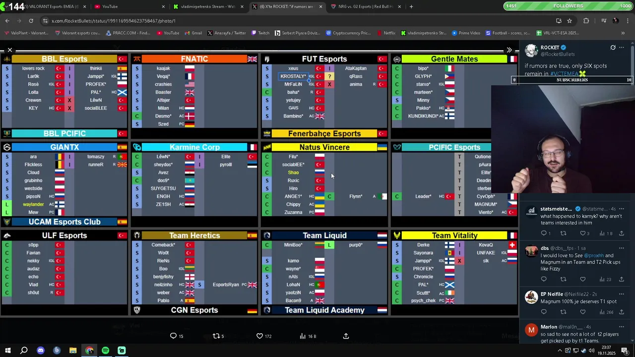
Task: Open the Netflix bookmark
Action: pyautogui.click(x=385, y=33)
